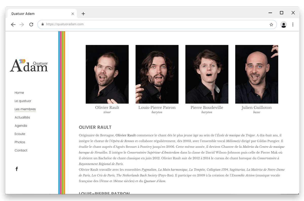
Task: Click Julien Guilloton's portrait photo
Action: (x=257, y=74)
